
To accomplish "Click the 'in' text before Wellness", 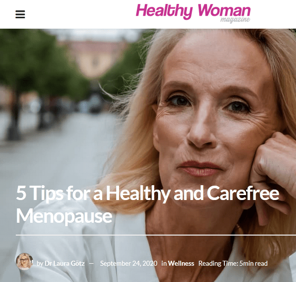I will pos(164,263).
